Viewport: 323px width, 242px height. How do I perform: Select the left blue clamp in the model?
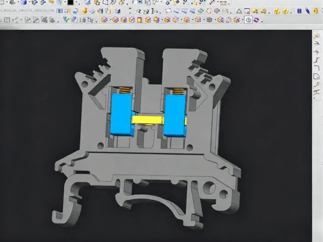point(122,114)
